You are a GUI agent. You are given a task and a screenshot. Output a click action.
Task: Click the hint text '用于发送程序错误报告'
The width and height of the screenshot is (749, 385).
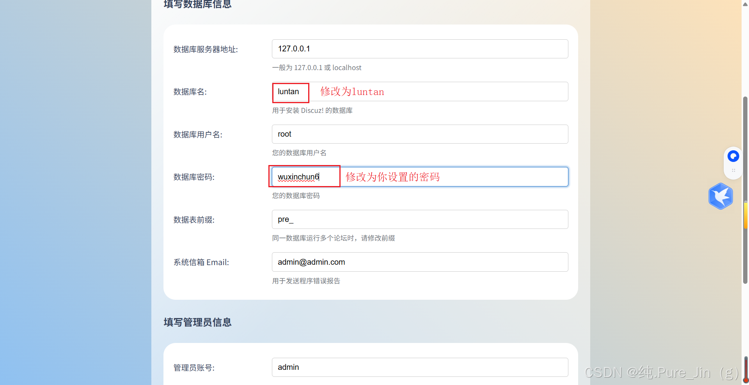click(306, 281)
